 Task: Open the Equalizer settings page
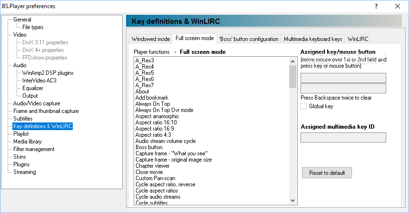tap(33, 88)
